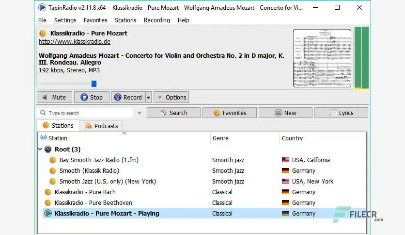Click the Mozart Concerto track title text
The height and width of the screenshot is (235, 405).
click(x=161, y=59)
